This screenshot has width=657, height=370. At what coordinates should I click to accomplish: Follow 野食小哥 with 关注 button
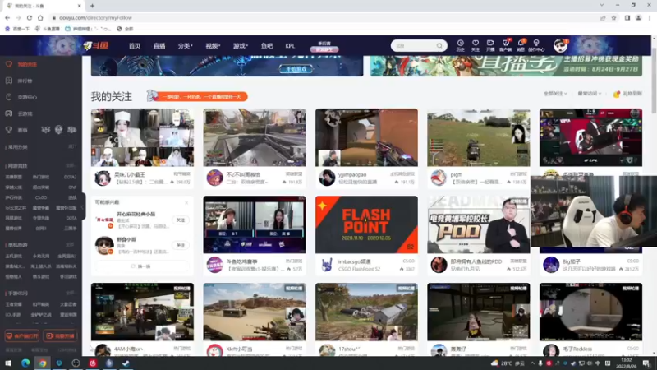pos(181,245)
